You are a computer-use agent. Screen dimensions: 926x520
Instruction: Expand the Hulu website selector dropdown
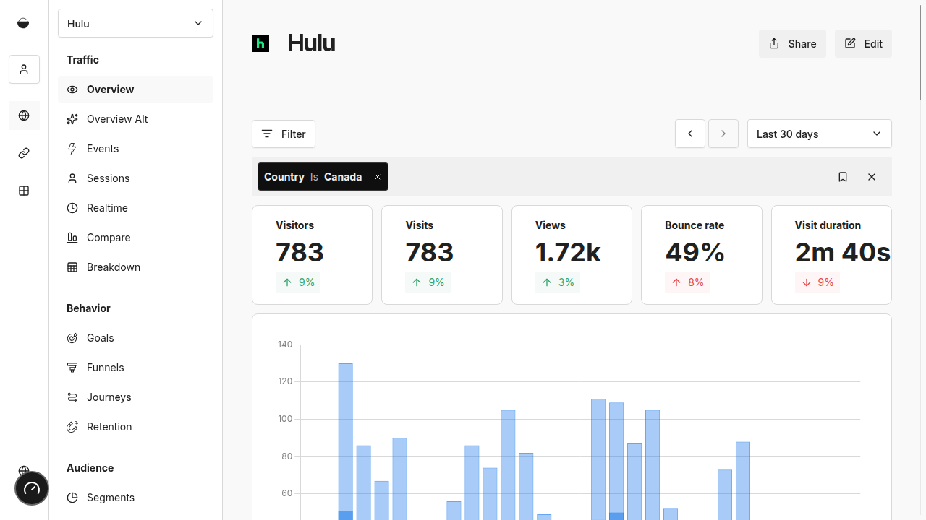pos(135,23)
